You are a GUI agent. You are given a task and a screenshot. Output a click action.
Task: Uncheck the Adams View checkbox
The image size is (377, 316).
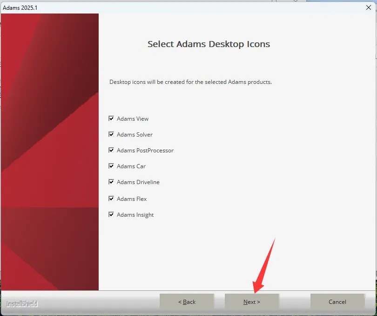111,118
